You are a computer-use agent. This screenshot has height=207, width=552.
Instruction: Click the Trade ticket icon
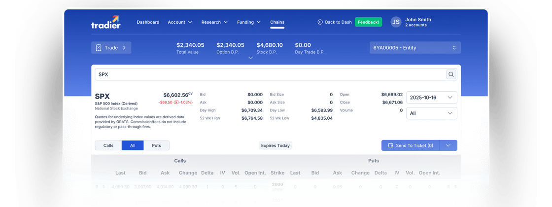point(99,48)
